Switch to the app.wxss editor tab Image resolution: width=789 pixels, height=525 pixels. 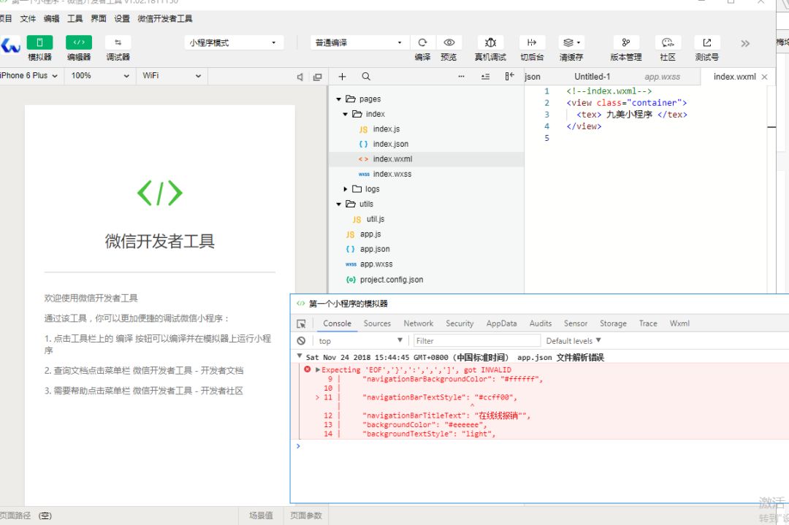tap(662, 77)
